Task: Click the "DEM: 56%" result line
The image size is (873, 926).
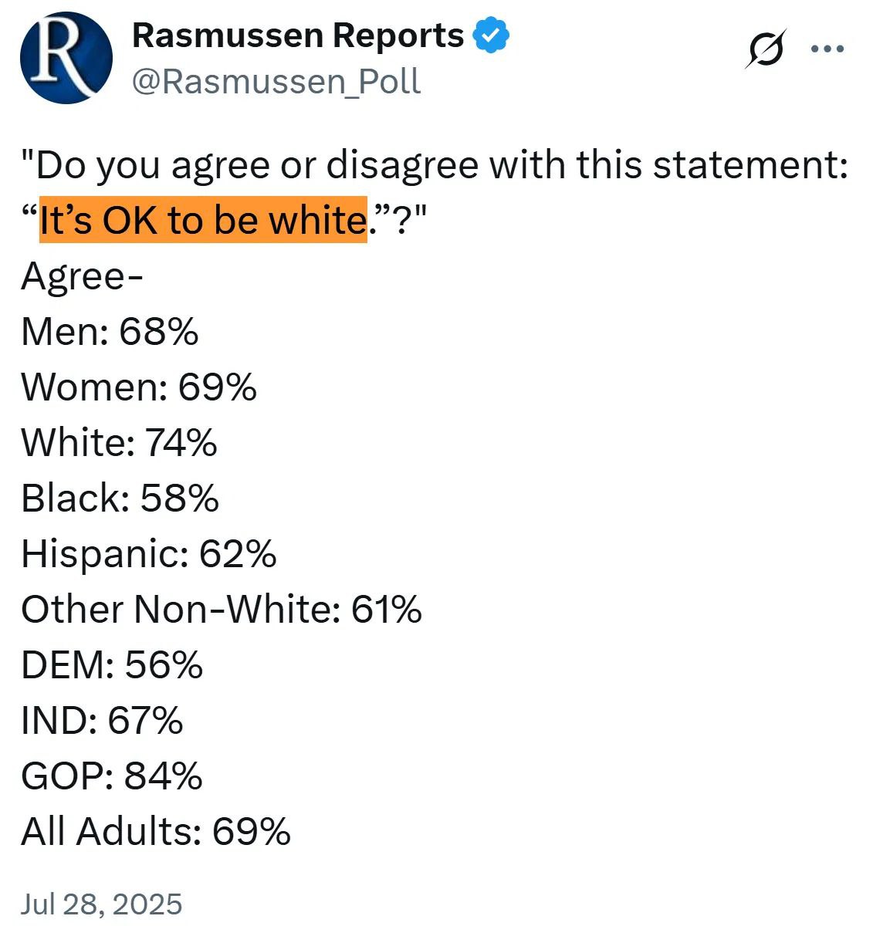Action: tap(112, 665)
